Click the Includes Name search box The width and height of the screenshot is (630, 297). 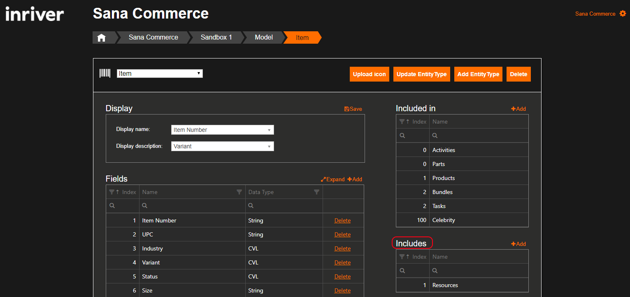(479, 271)
